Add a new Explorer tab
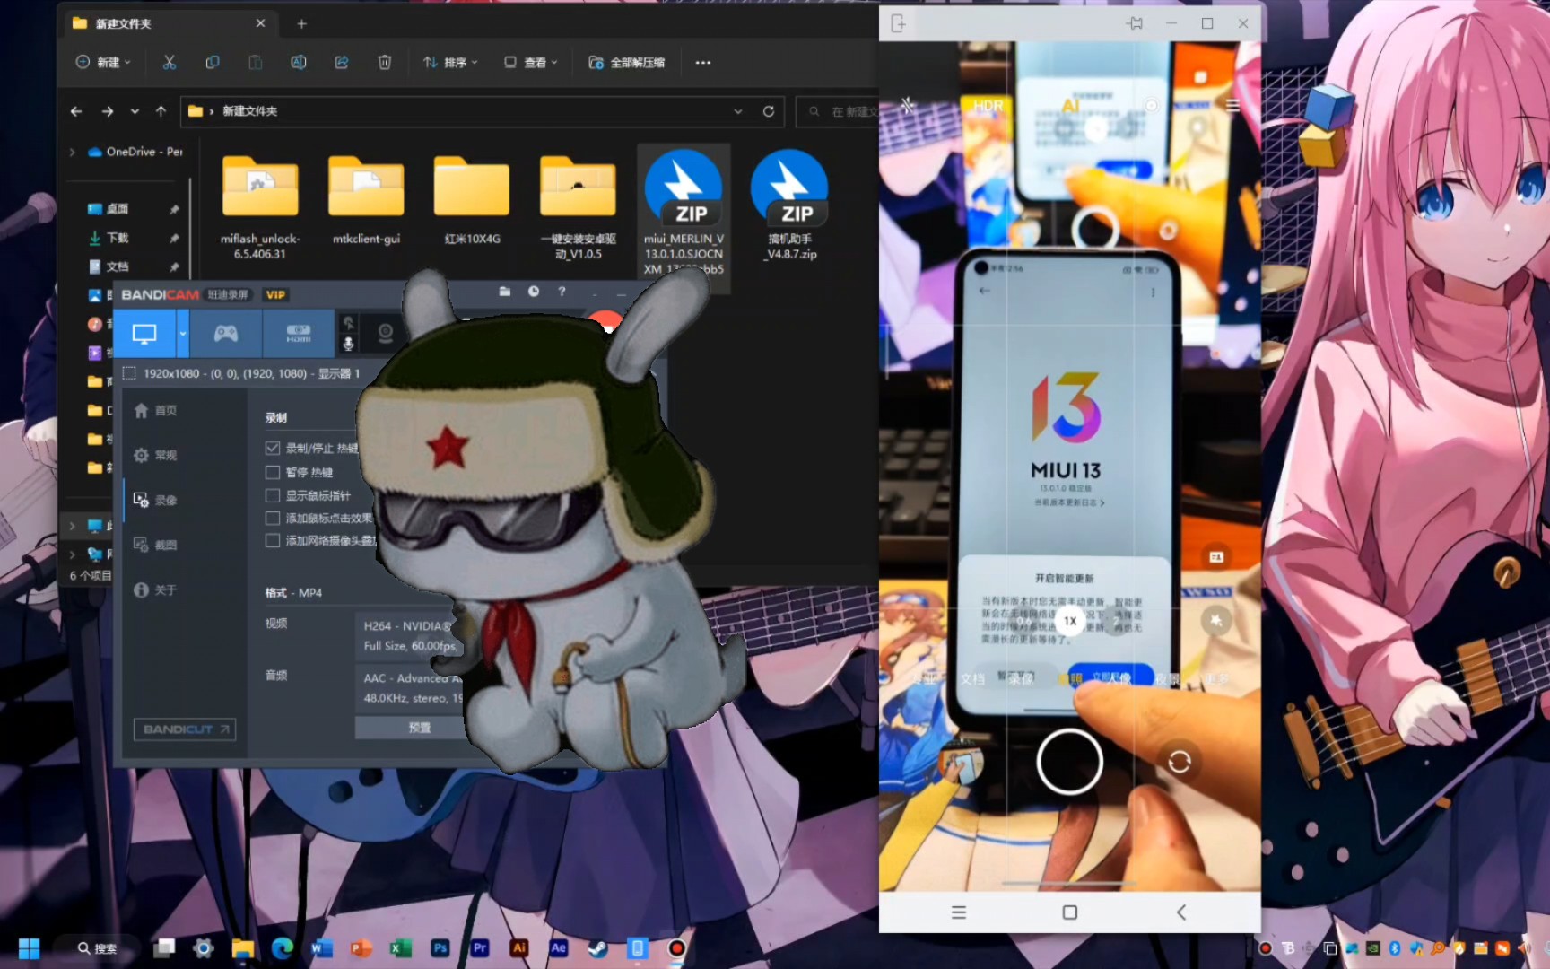This screenshot has width=1550, height=969. pos(301,23)
